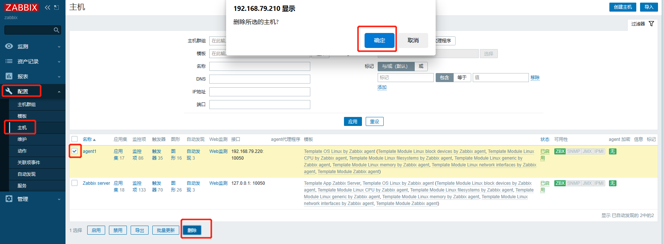Select 与/或 (默认) tag evaluation option
This screenshot has height=244, width=664.
[x=396, y=66]
